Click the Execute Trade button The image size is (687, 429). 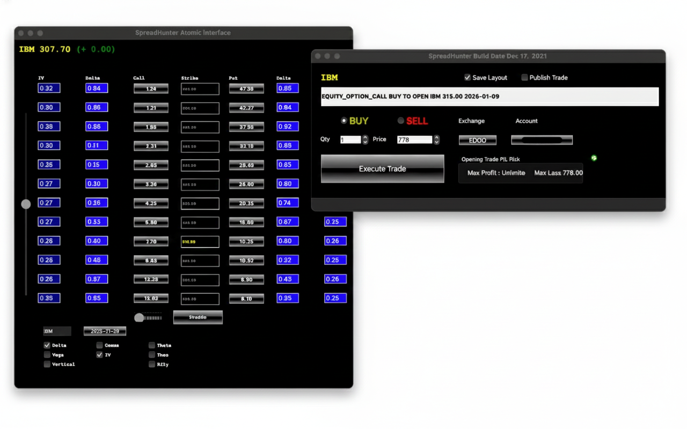(x=383, y=169)
